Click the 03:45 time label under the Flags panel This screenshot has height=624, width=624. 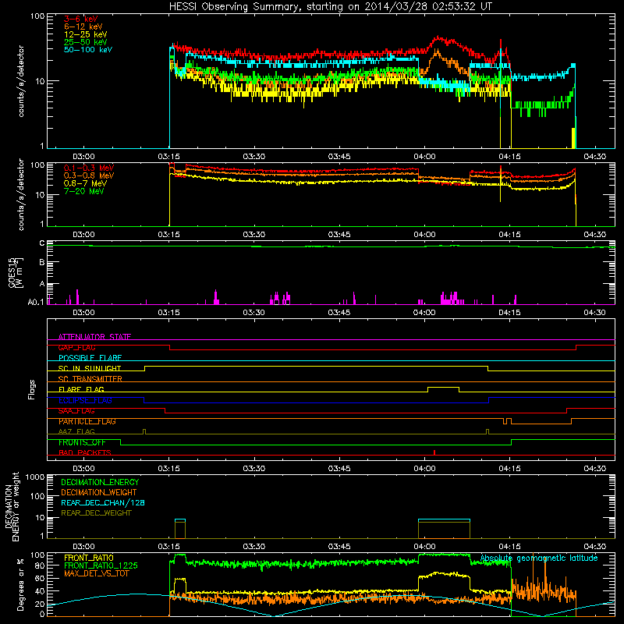point(339,469)
